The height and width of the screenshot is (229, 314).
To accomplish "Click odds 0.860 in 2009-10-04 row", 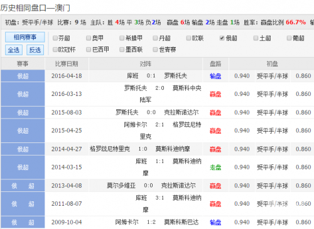I will coord(303,222).
